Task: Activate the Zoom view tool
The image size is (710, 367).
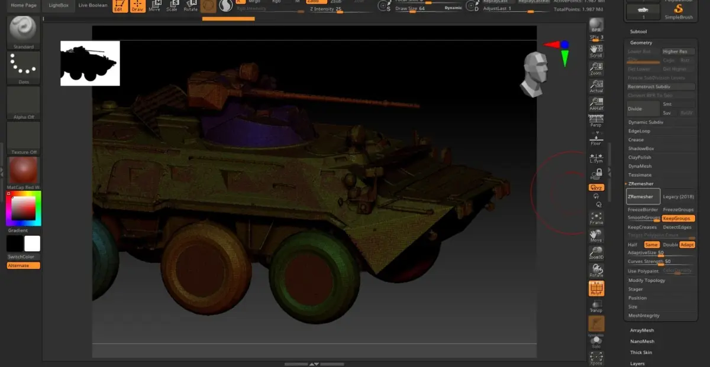Action: pos(596,69)
